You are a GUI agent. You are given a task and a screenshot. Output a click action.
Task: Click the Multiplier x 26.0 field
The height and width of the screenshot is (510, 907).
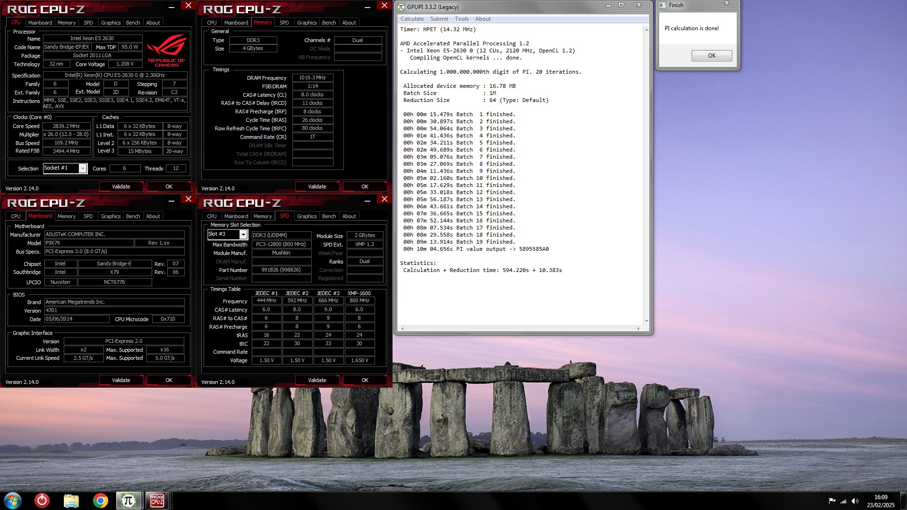[x=66, y=134]
